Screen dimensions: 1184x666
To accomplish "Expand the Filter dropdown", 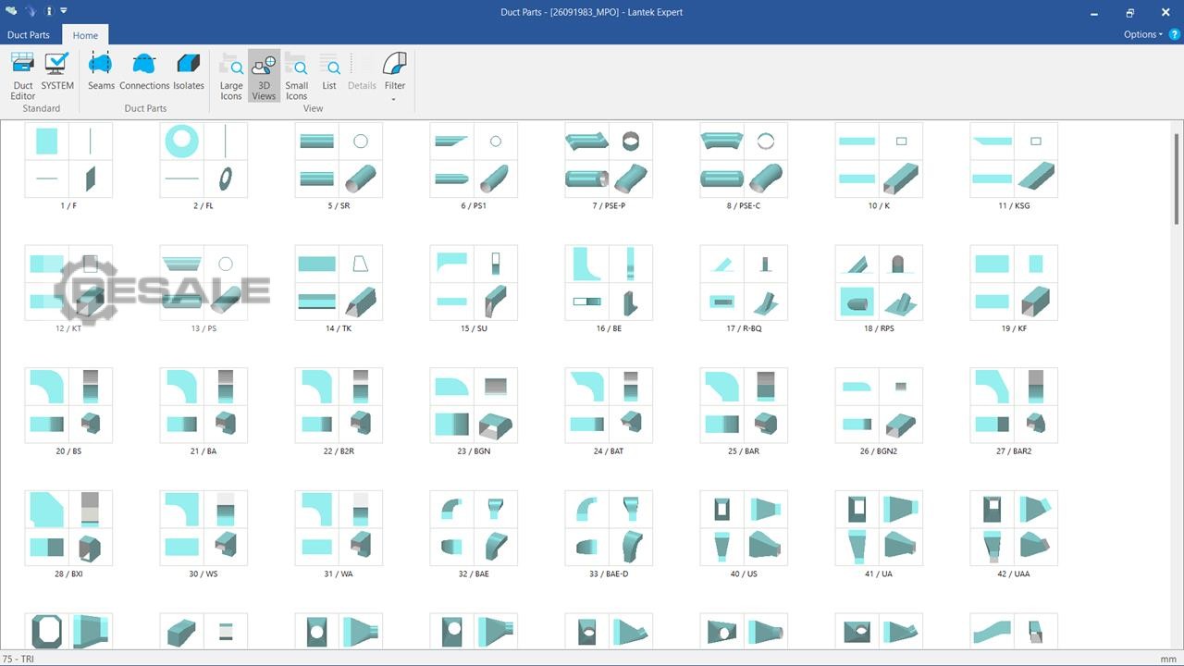I will pos(395,76).
